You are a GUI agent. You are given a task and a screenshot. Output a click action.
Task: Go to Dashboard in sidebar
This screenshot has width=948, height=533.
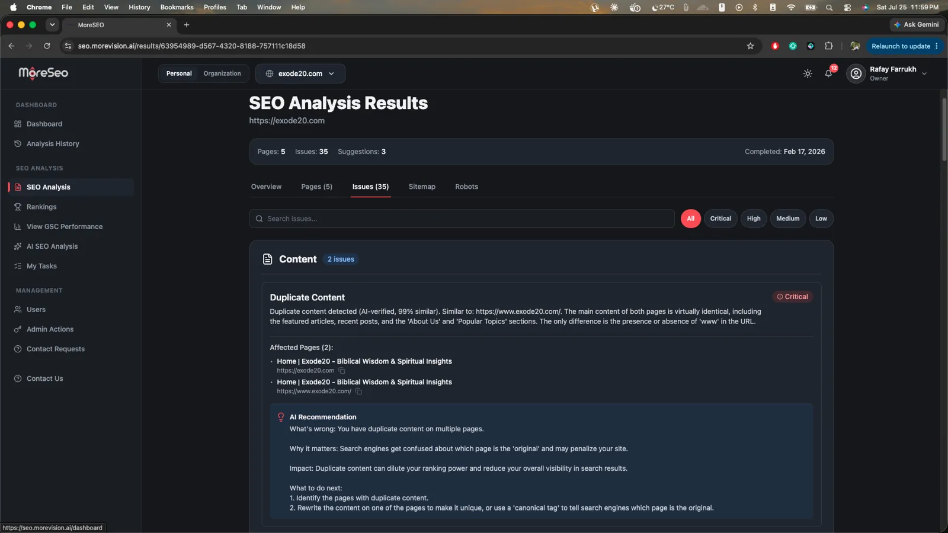[x=71, y=124]
